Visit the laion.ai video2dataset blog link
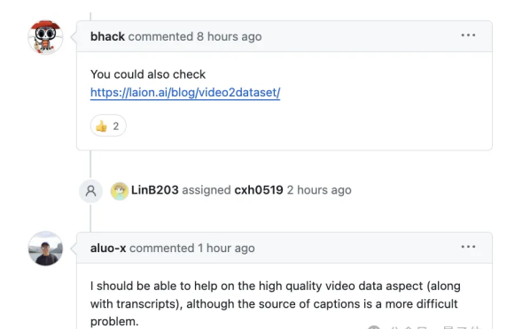The width and height of the screenshot is (507, 329). point(185,93)
